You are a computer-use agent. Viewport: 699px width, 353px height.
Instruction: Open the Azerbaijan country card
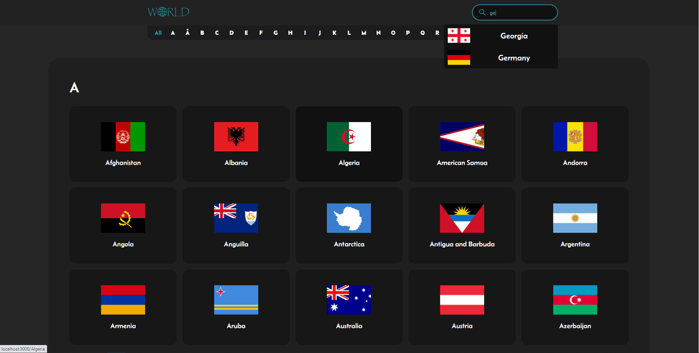[x=575, y=306]
